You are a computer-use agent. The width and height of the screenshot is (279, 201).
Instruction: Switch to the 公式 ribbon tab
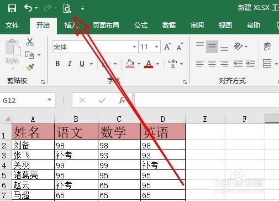tap(141, 25)
